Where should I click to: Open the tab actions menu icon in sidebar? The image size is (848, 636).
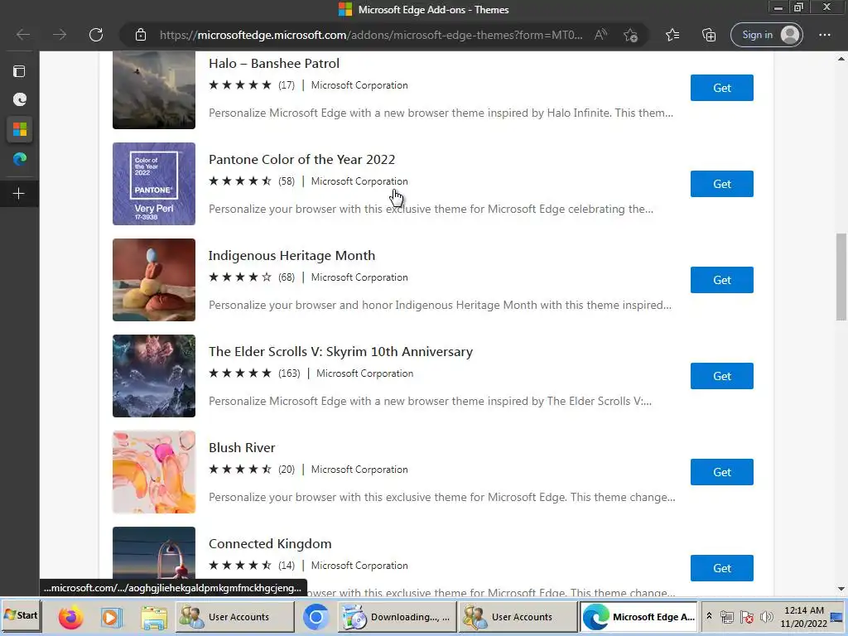point(20,71)
